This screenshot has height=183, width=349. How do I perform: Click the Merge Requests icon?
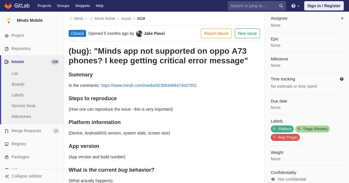(x=7, y=131)
